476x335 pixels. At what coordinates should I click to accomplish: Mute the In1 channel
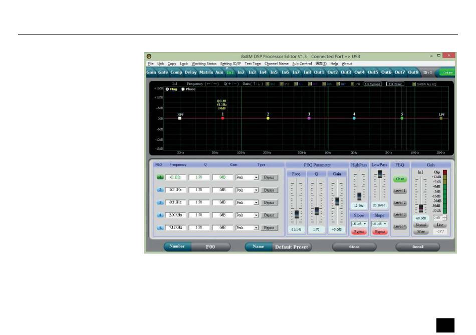(421, 231)
